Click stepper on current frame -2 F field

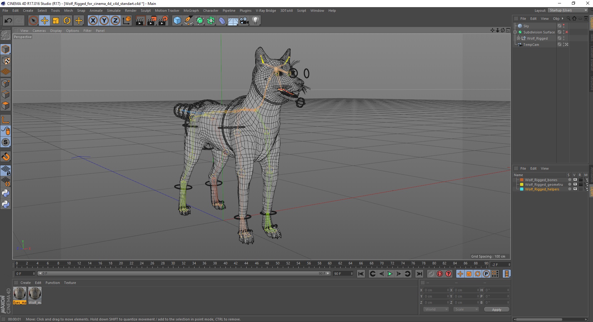coord(509,265)
